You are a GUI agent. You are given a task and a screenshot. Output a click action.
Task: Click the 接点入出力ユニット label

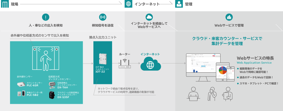pos(103,37)
